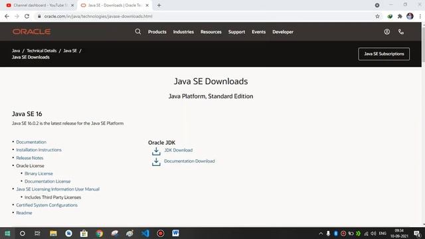Image resolution: width=425 pixels, height=239 pixels.
Task: Click the JDK Download arrow icon
Action: tap(156, 151)
